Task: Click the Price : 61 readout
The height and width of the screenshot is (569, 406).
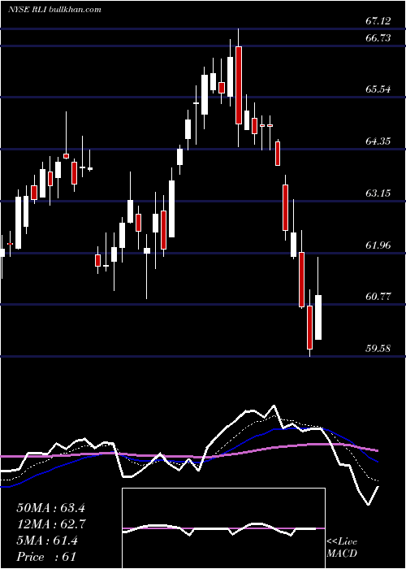Action: click(46, 557)
